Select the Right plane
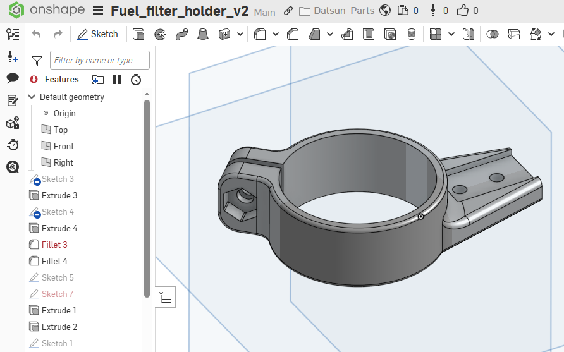 pyautogui.click(x=58, y=163)
